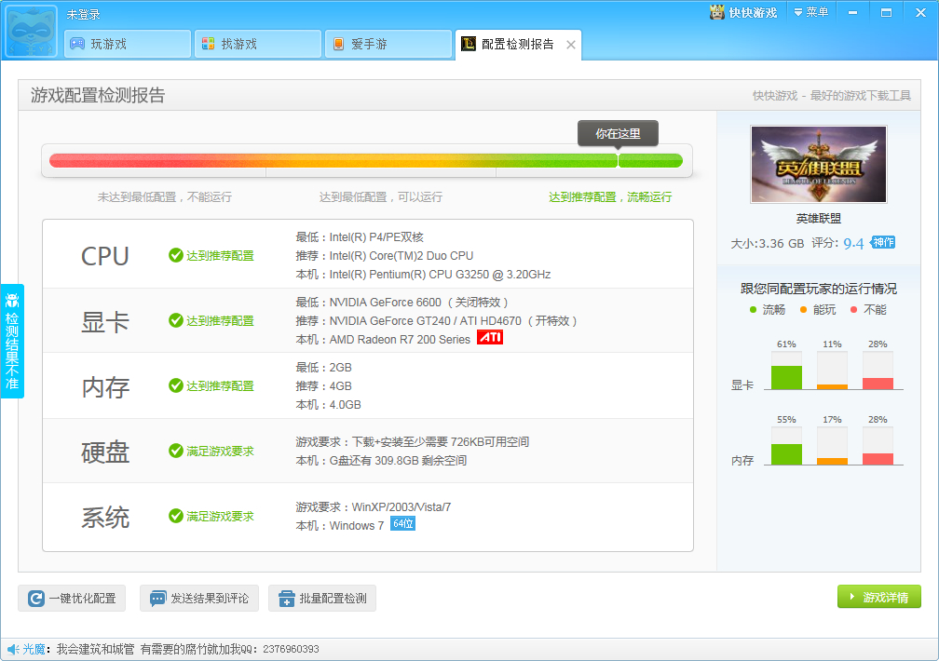
Task: Click the 能玩 orange legend dot
Action: coord(804,309)
